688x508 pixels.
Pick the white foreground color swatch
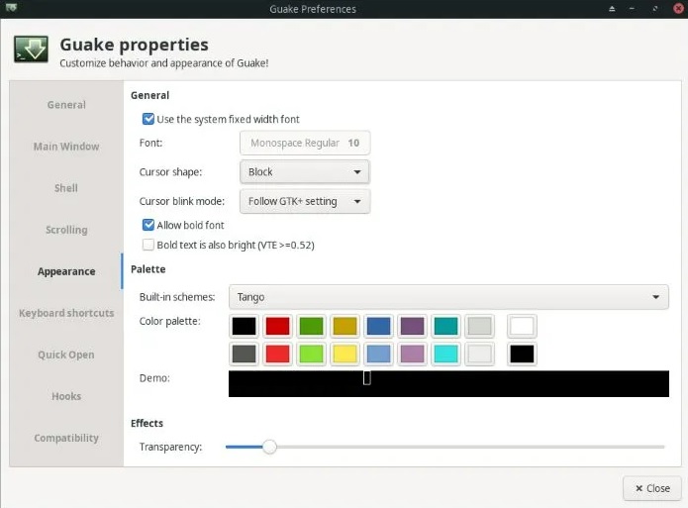tap(522, 326)
